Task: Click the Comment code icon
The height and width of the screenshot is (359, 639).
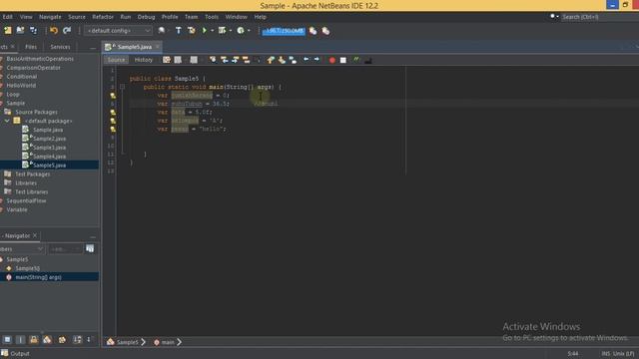Action: pyautogui.click(x=356, y=60)
